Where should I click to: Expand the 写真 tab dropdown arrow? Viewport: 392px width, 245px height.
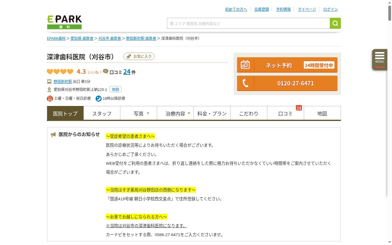148,113
